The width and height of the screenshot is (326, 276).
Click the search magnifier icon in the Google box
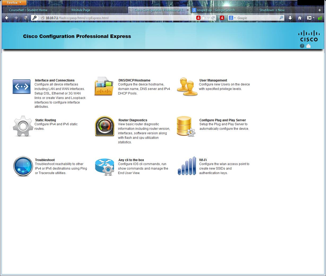coord(281,18)
